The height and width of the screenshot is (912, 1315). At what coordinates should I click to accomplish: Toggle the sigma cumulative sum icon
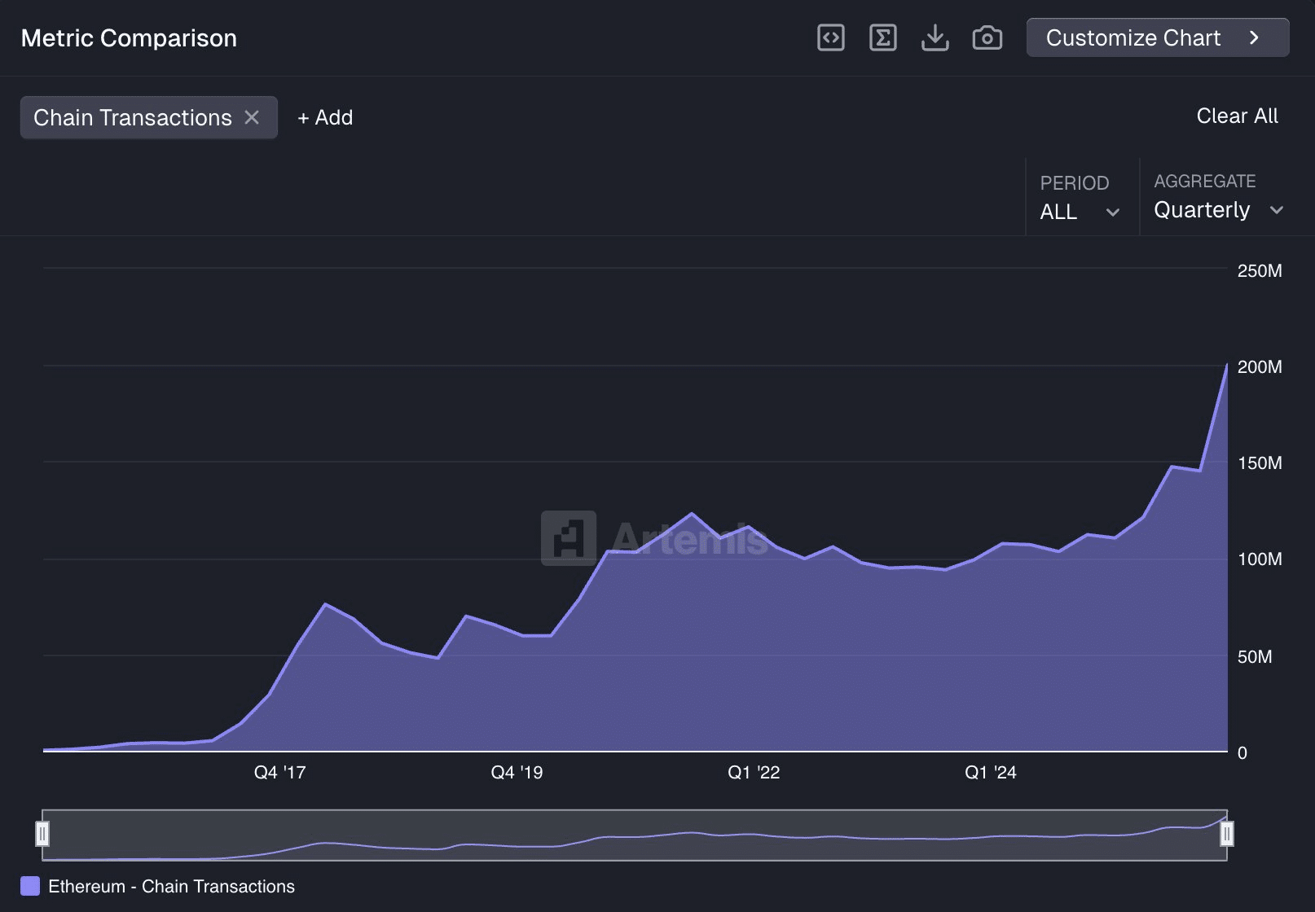(882, 37)
